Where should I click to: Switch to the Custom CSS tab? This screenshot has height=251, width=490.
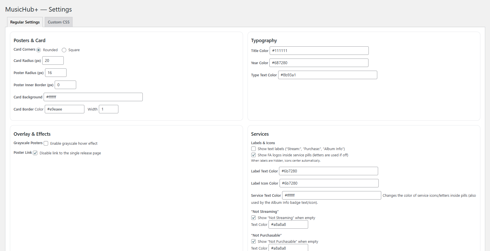58,22
